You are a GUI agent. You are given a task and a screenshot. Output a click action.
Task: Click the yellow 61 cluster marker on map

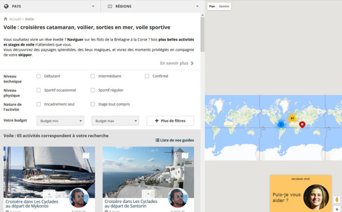292,118
